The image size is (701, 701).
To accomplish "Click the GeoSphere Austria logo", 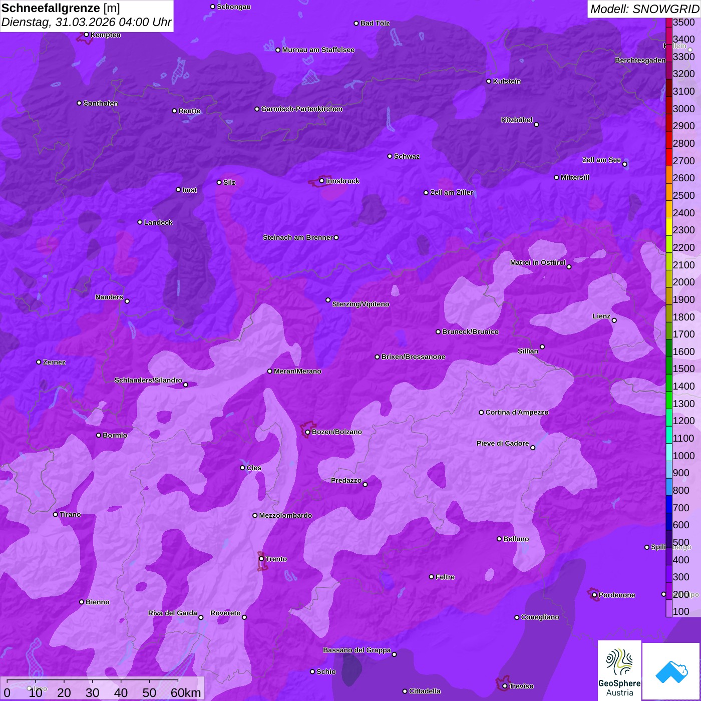I will pos(619,670).
